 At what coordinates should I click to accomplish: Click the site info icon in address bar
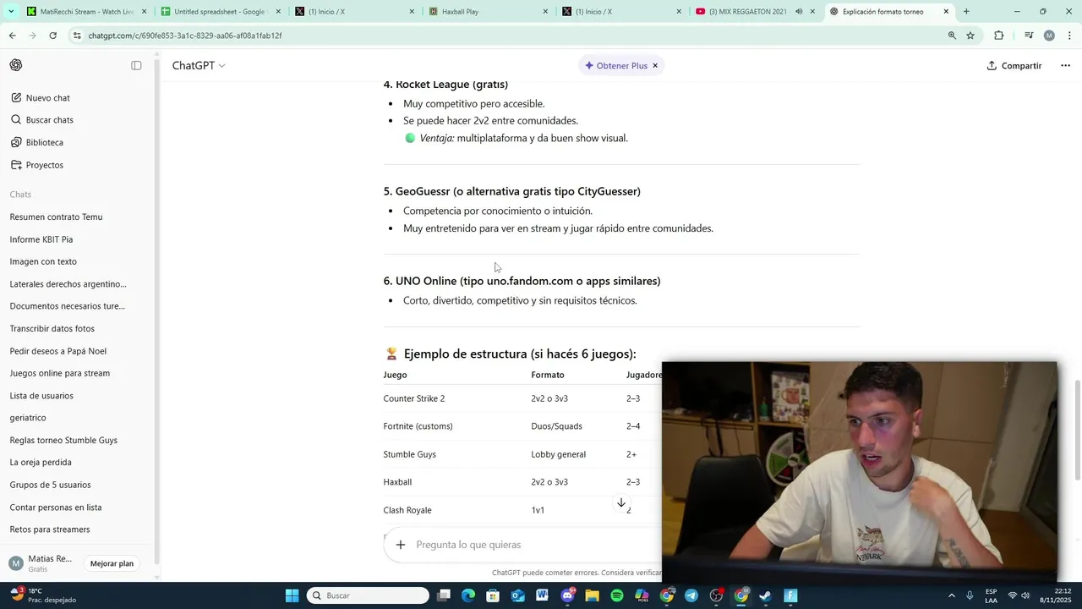point(77,36)
